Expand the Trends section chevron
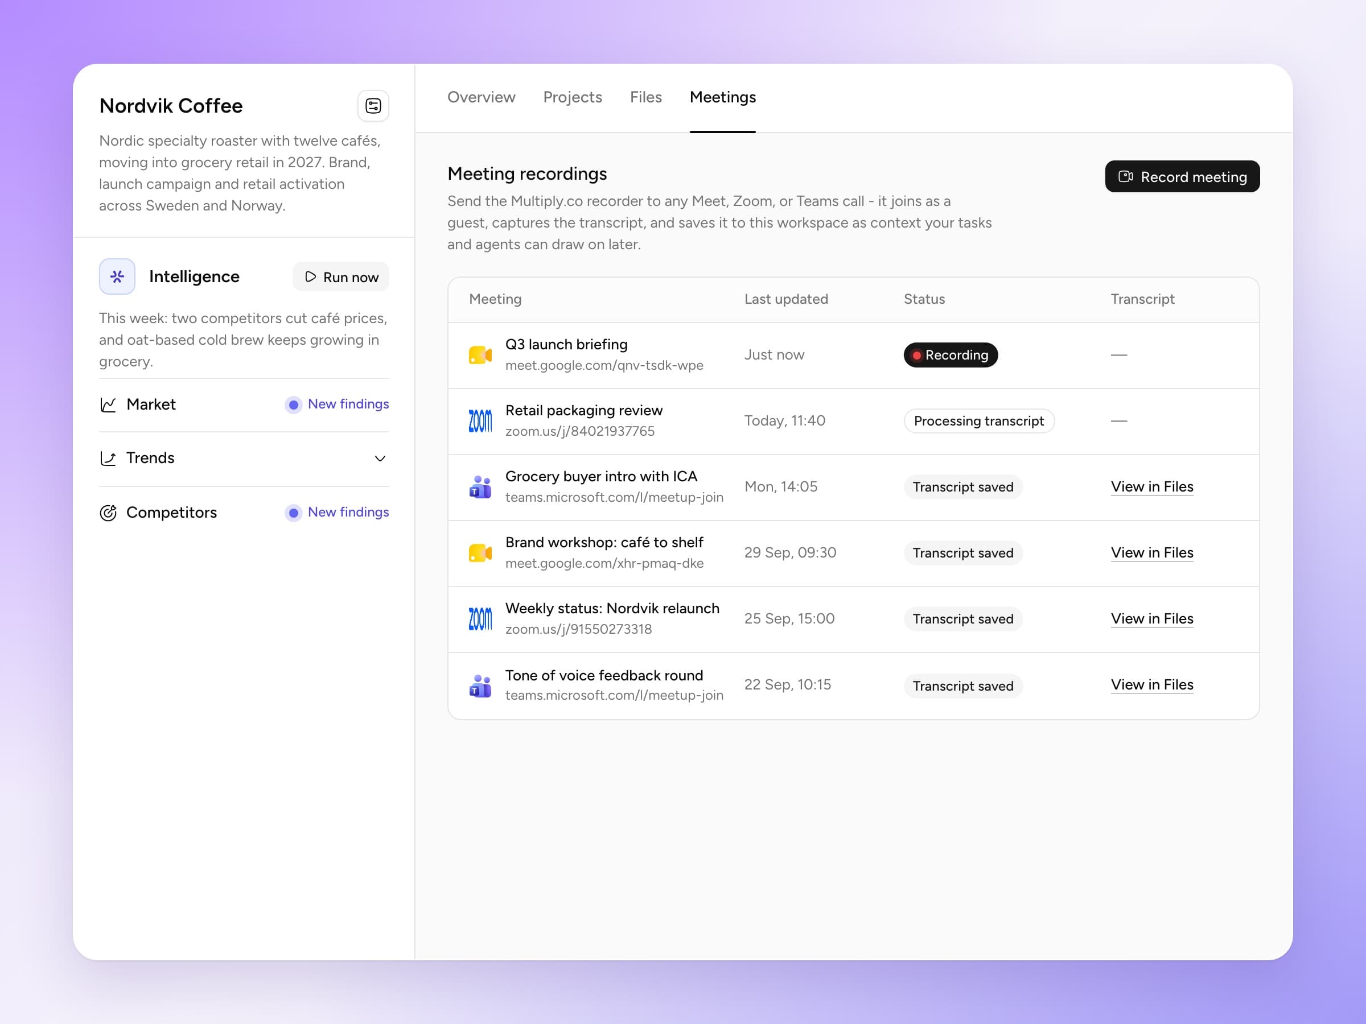 (x=380, y=458)
